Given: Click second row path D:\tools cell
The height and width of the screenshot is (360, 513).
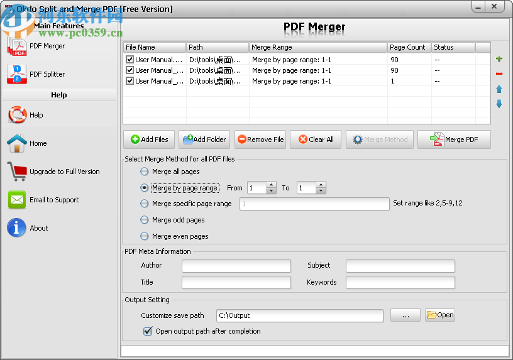Looking at the screenshot, I should coord(218,70).
